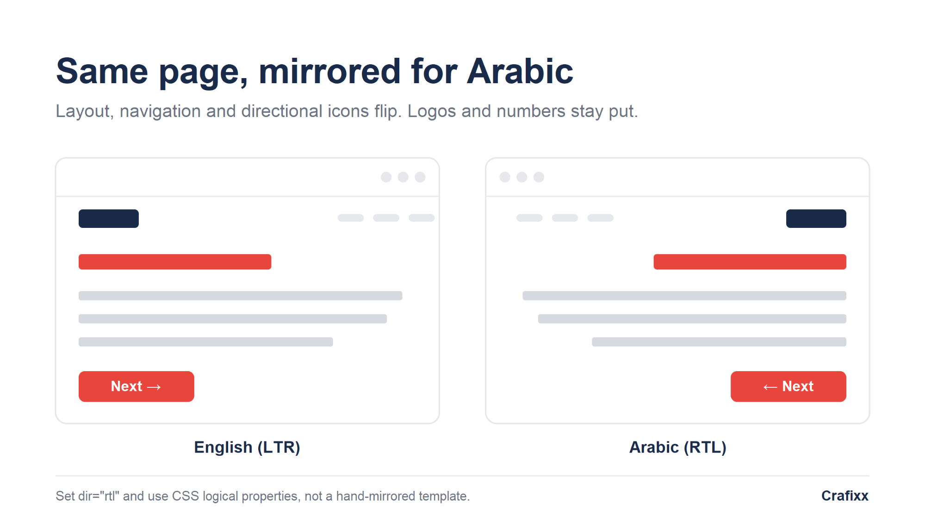Click last window dot in LTR mockup
Screen dimensions: 925x520
(x=420, y=177)
